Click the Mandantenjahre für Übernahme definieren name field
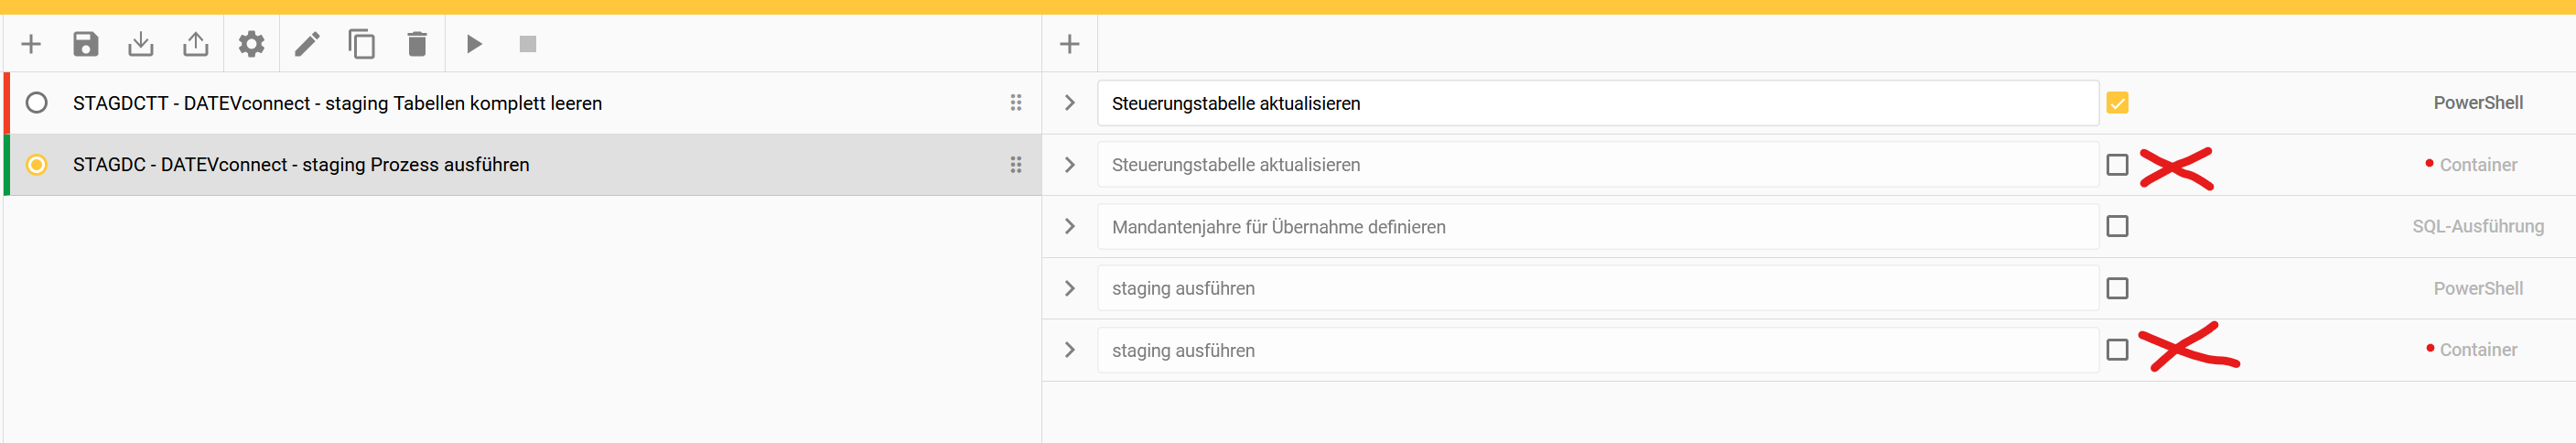 coord(1596,227)
